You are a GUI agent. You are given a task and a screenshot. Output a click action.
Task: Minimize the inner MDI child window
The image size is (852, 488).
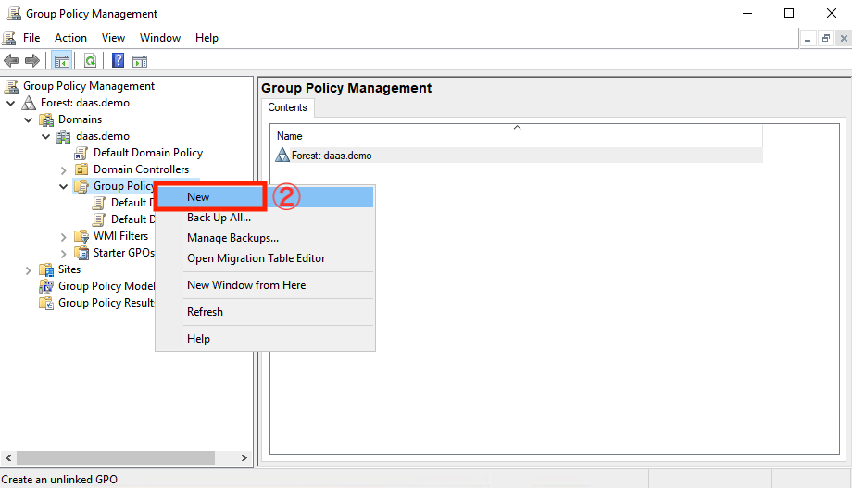coord(808,39)
